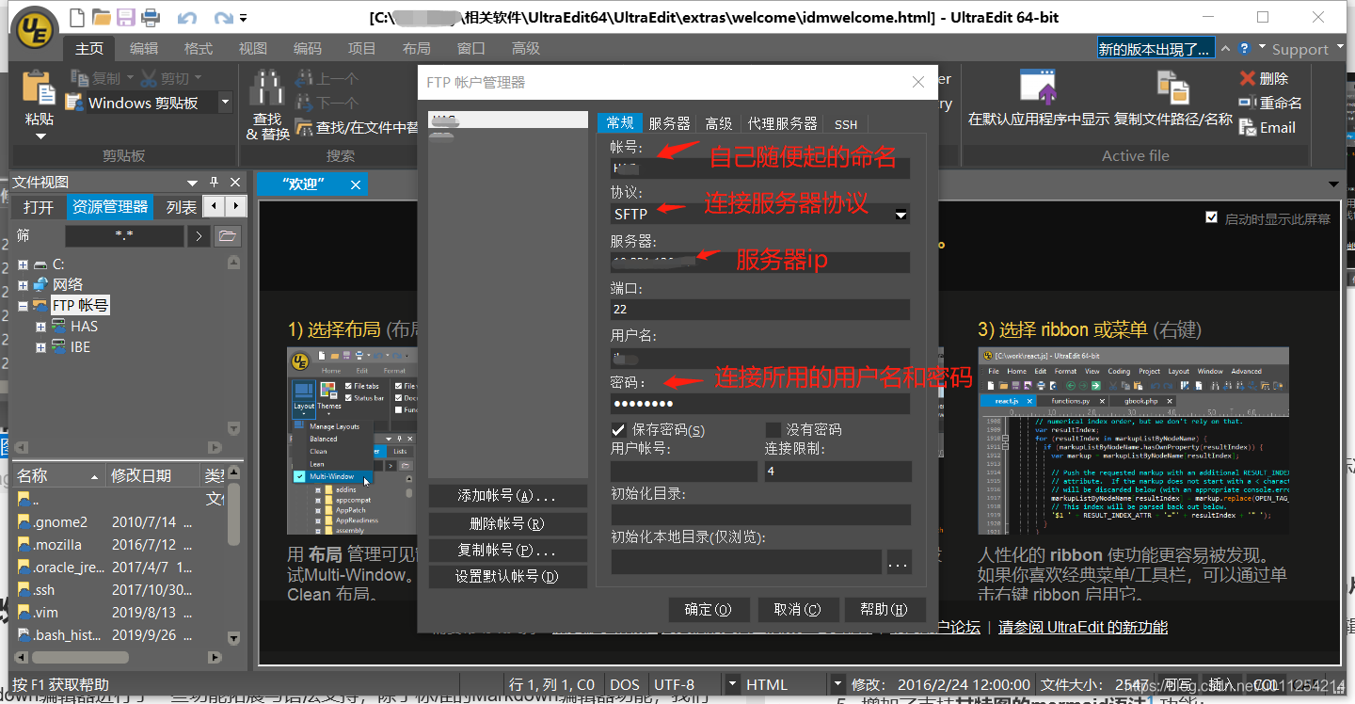Click the 设置默认帐号(D) button

coord(507,577)
